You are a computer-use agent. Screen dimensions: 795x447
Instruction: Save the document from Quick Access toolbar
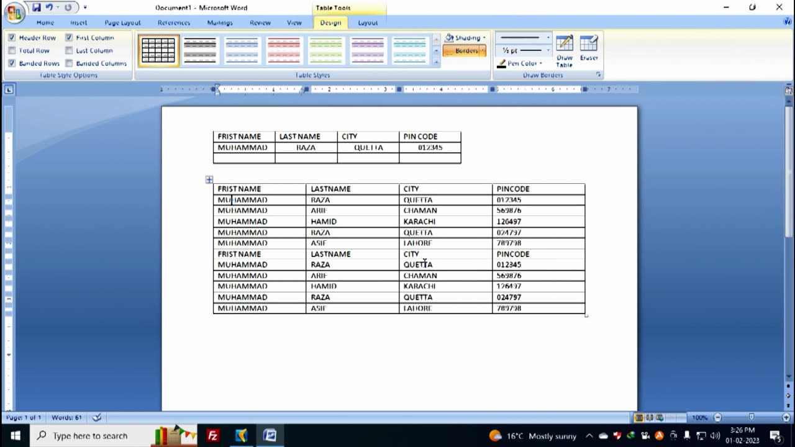(37, 7)
